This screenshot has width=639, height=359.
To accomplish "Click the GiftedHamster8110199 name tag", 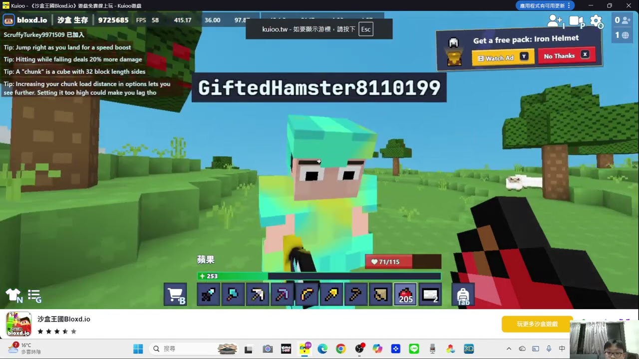I will pyautogui.click(x=319, y=88).
